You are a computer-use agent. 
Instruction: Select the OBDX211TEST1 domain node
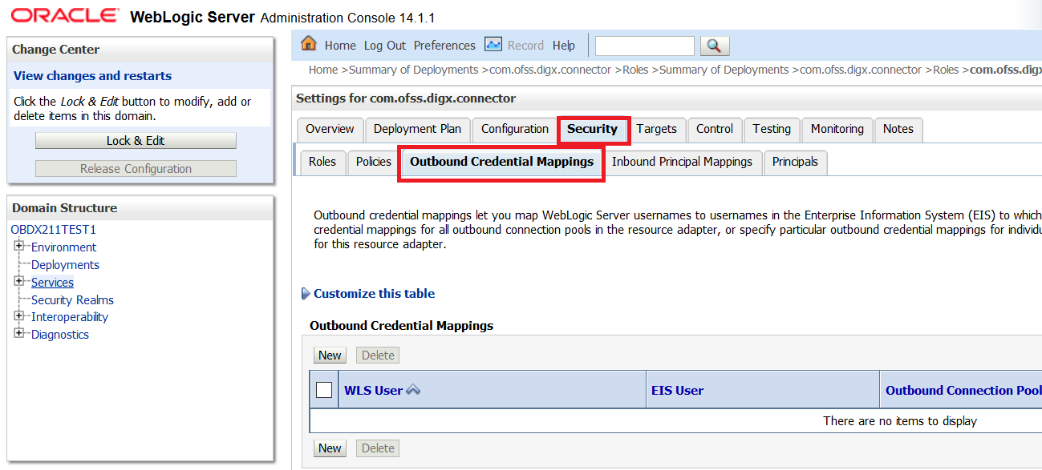point(53,230)
